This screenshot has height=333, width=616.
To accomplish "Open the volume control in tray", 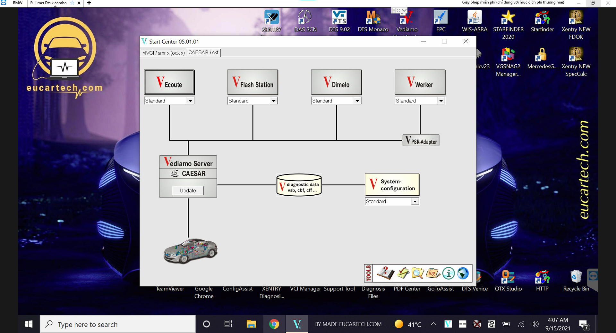I will 535,324.
